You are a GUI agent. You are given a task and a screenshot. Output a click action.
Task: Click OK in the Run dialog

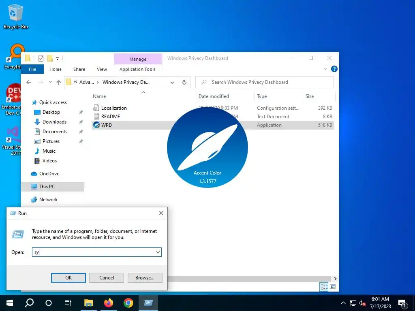(x=68, y=278)
